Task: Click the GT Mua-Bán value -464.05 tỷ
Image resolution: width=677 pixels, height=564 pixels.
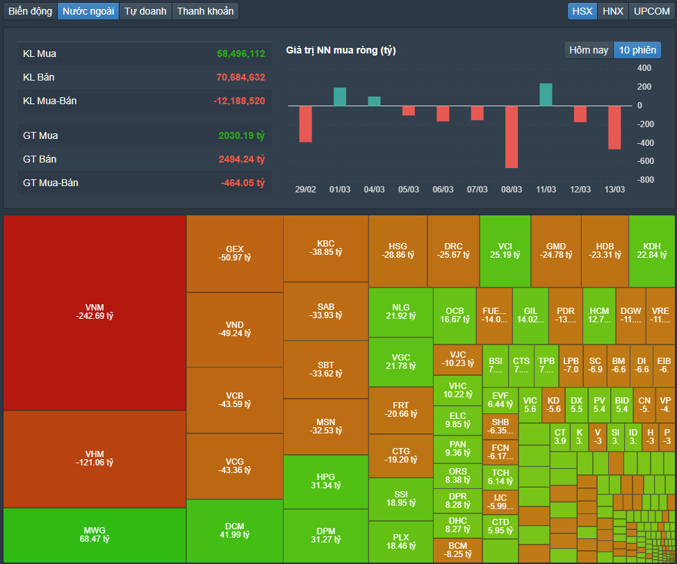Action: (x=243, y=183)
